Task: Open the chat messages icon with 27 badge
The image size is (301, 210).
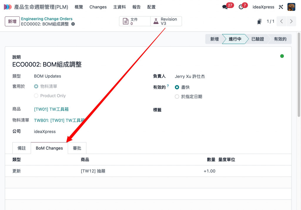Action: click(x=225, y=7)
